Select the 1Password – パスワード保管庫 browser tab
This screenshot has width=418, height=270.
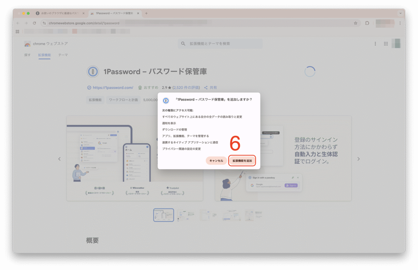pyautogui.click(x=115, y=13)
